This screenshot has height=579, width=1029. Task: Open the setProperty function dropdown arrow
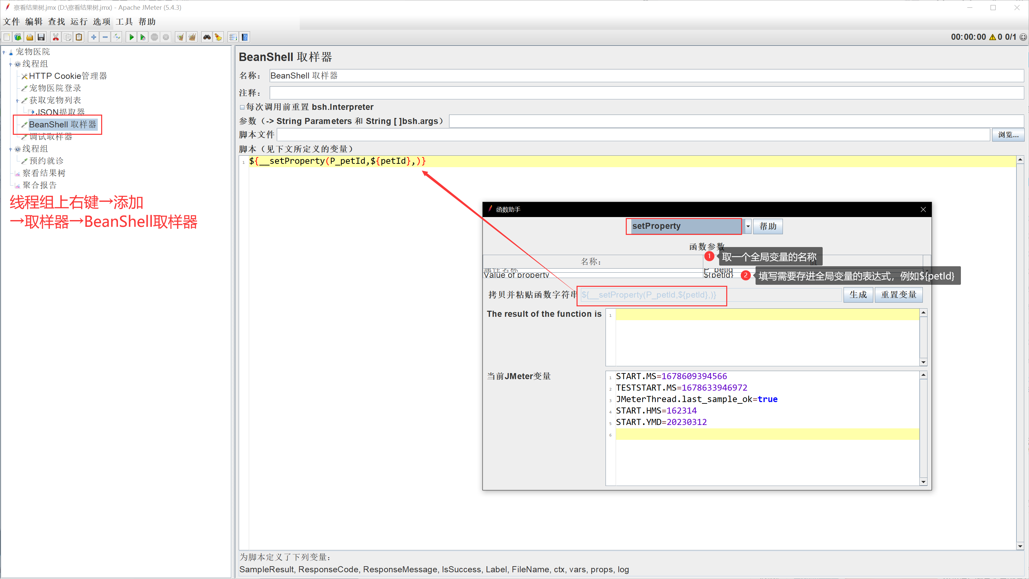748,226
